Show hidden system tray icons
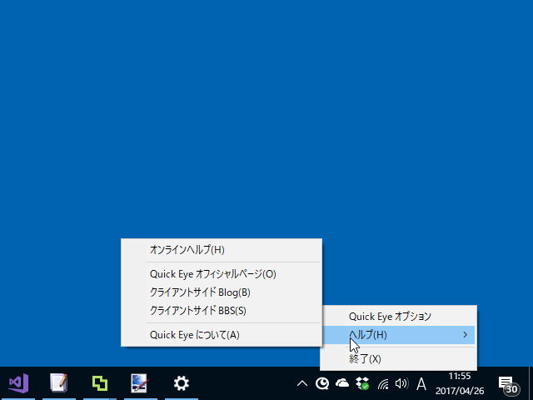The height and width of the screenshot is (400, 533). point(301,383)
